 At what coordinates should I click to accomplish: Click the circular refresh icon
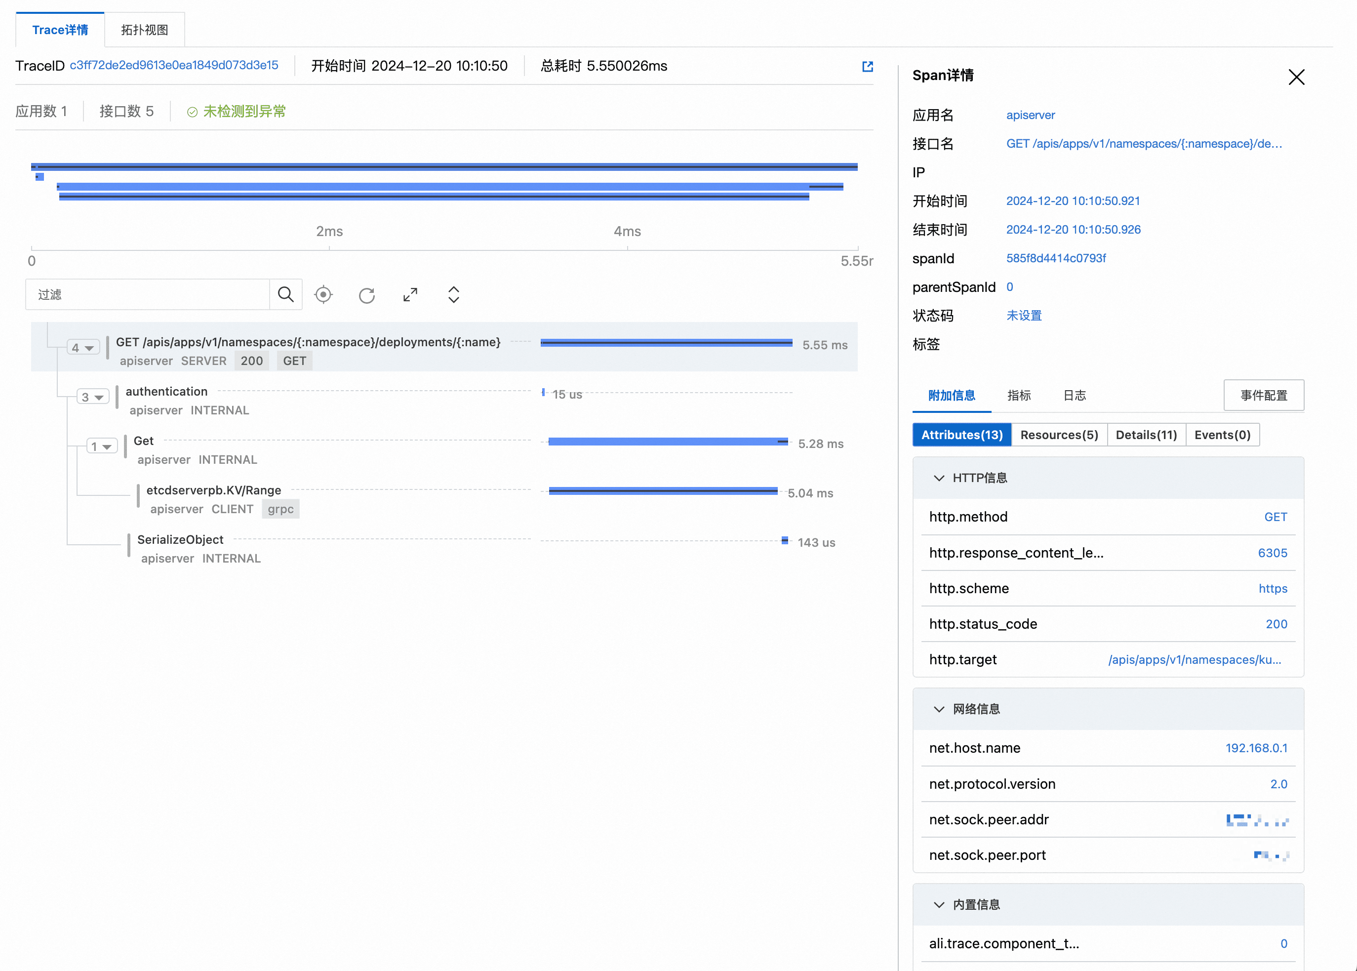[366, 295]
